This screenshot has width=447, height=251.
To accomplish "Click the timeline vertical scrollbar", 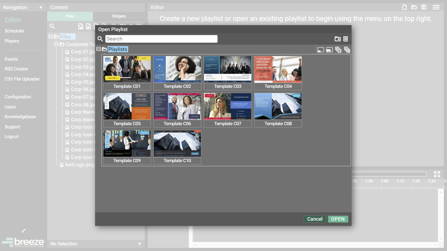I will coord(441,216).
